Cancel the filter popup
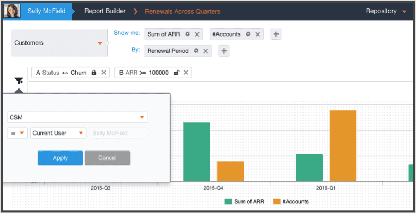Screen dimensions: 416x213 point(107,158)
